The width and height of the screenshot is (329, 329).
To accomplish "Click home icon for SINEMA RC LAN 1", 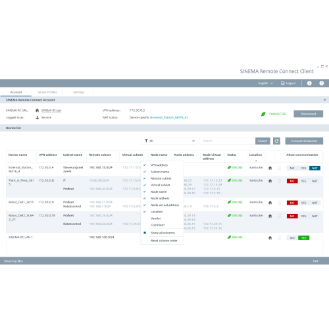I will (270, 238).
